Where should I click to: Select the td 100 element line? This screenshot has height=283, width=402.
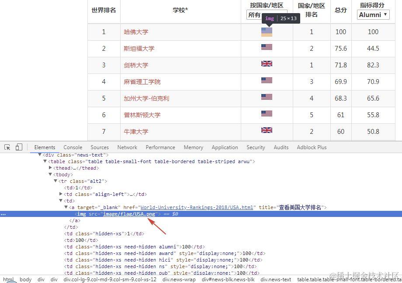(x=81, y=240)
